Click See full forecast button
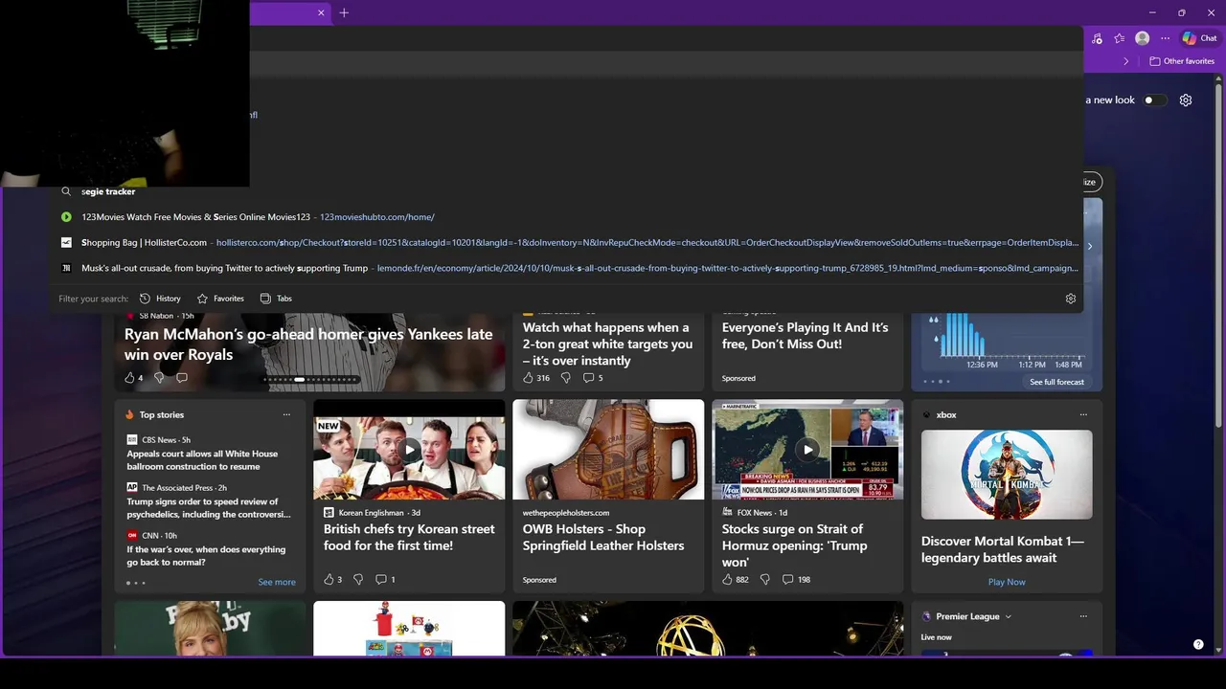 point(1056,382)
